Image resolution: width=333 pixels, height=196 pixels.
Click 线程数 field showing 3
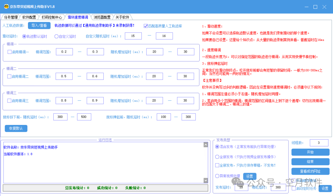(x=319, y=143)
